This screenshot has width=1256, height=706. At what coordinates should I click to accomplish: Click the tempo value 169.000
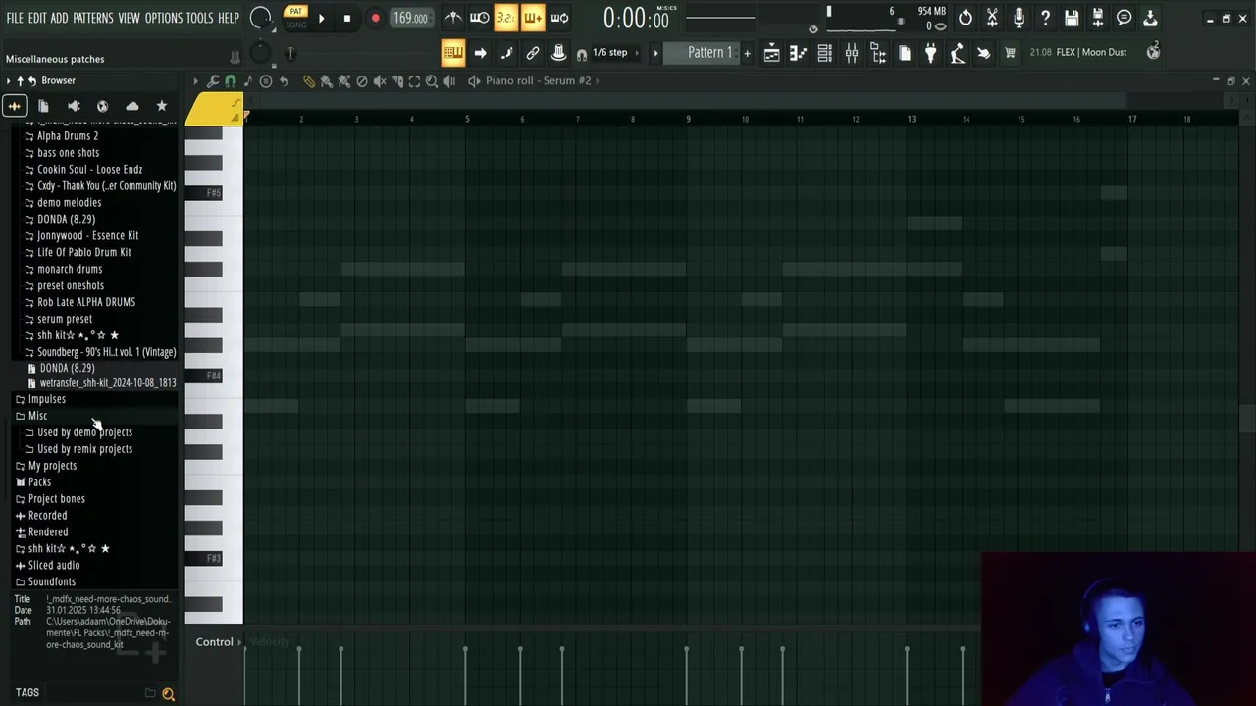click(410, 18)
